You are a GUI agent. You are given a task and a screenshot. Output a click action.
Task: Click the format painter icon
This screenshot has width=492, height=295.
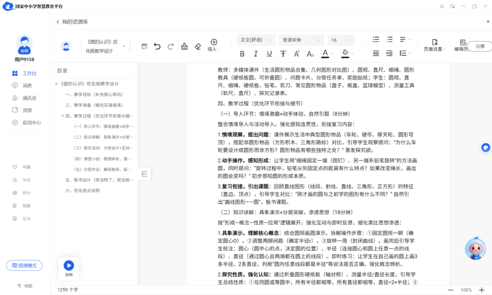click(184, 46)
